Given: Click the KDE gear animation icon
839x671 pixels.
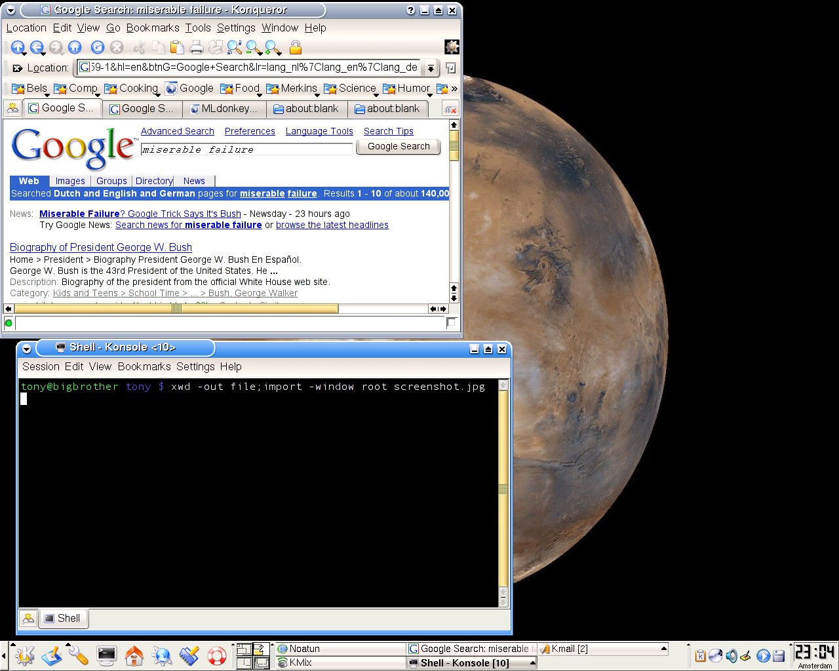Looking at the screenshot, I should click(x=452, y=47).
